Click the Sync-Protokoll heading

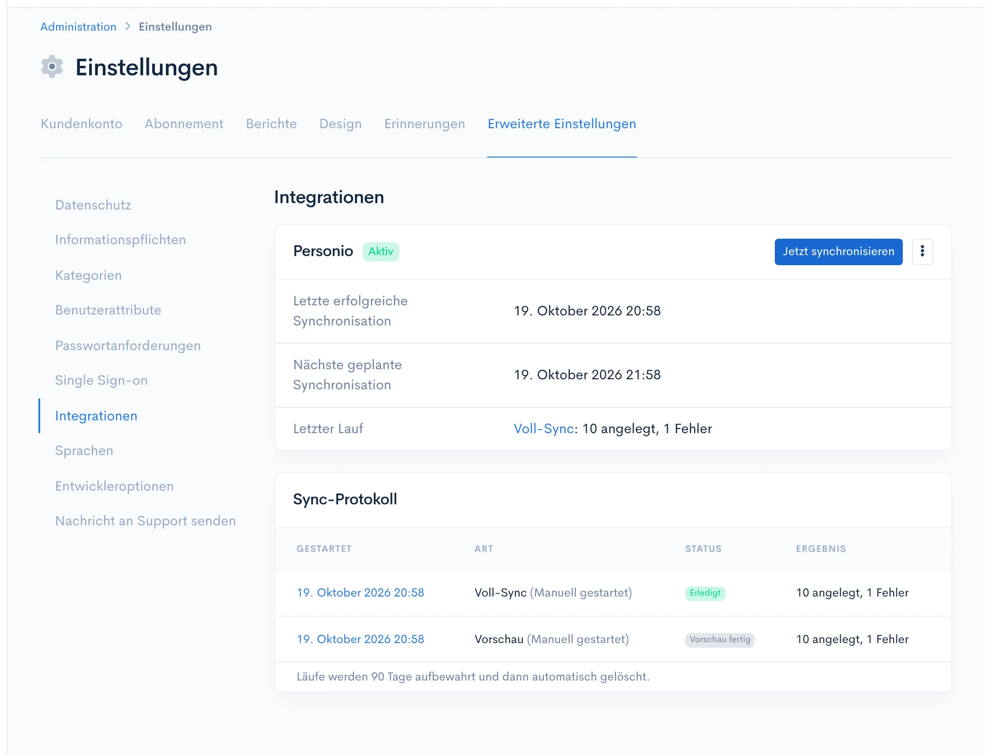[345, 499]
